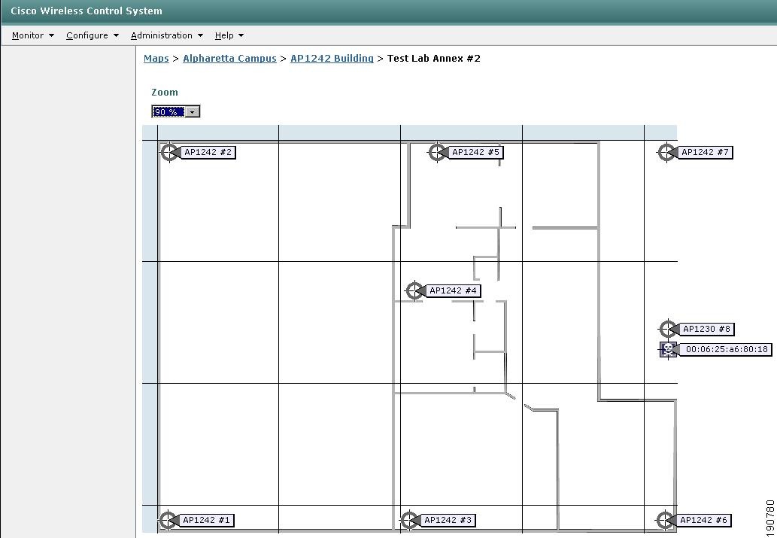Screen dimensions: 777x538
Task: Click the AP1242 #6 label
Action: [x=703, y=520]
